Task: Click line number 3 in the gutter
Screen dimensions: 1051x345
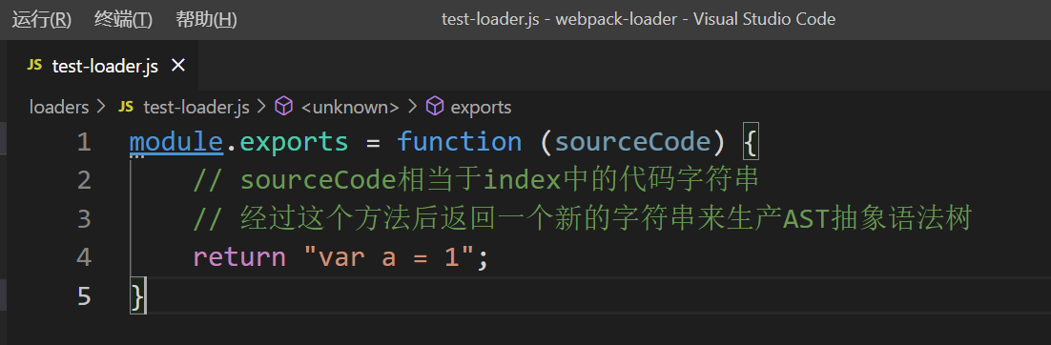Action: click(x=83, y=219)
